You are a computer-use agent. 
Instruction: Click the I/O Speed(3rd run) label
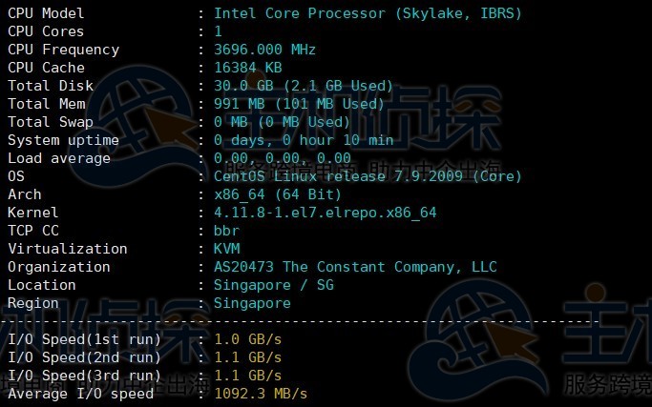pos(84,376)
